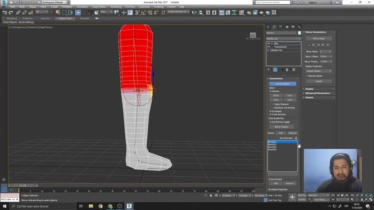Viewport: 374px width, 210px height.
Task: Click the Mirror Mode button
Action: (318, 38)
